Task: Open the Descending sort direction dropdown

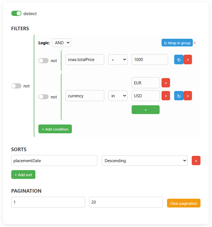Action: [145, 160]
